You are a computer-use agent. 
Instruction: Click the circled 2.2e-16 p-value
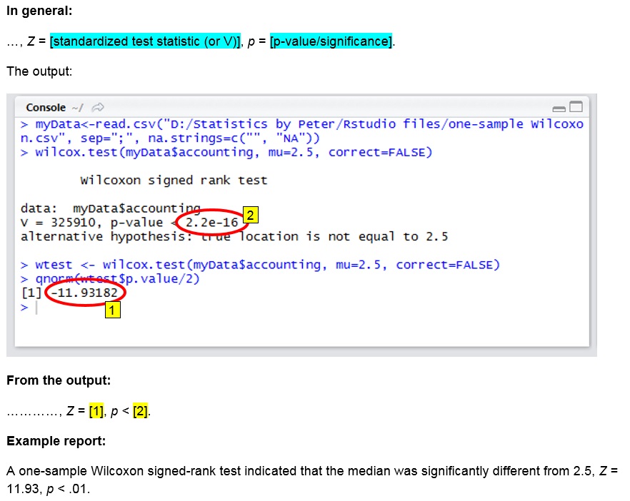point(211,223)
